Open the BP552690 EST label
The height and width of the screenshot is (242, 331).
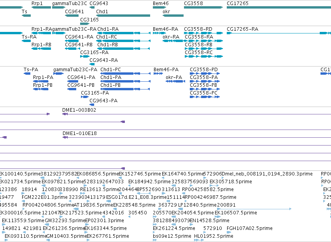pos(149,189)
